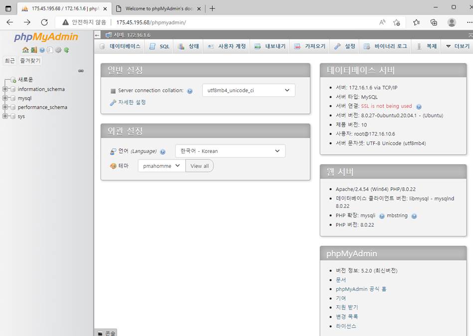Open the 가져오기 import tab
Screen dimensions: 473x336
tap(310, 46)
